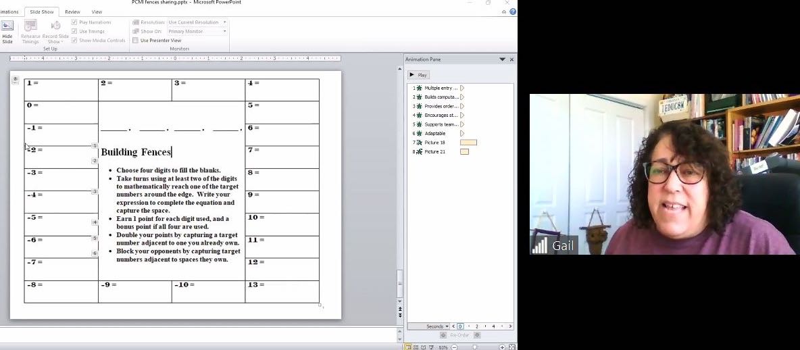Open the View ribbon tab
The height and width of the screenshot is (350, 800).
click(97, 12)
